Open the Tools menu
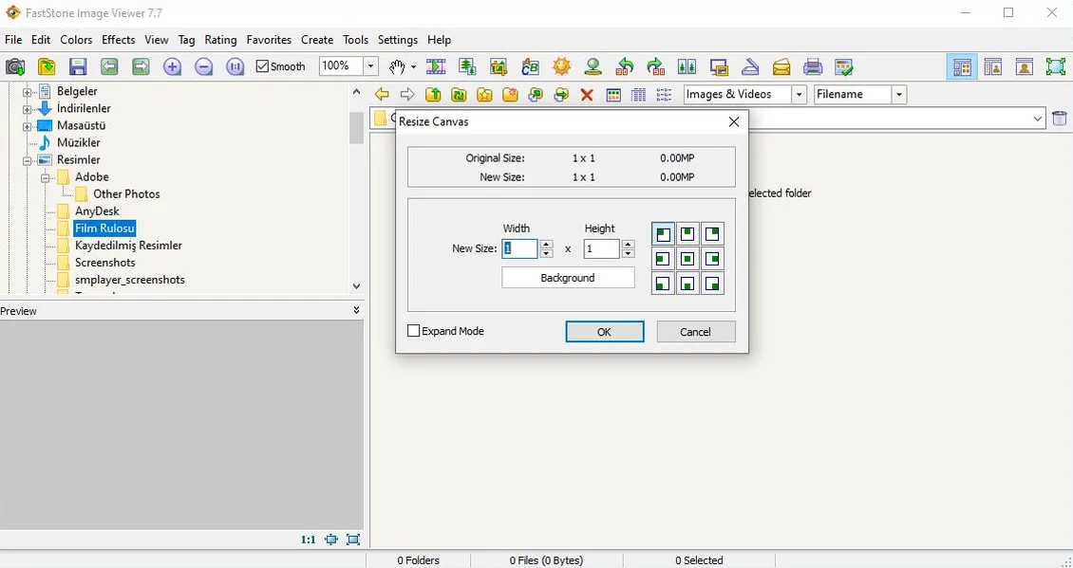This screenshot has height=568, width=1073. (x=355, y=40)
